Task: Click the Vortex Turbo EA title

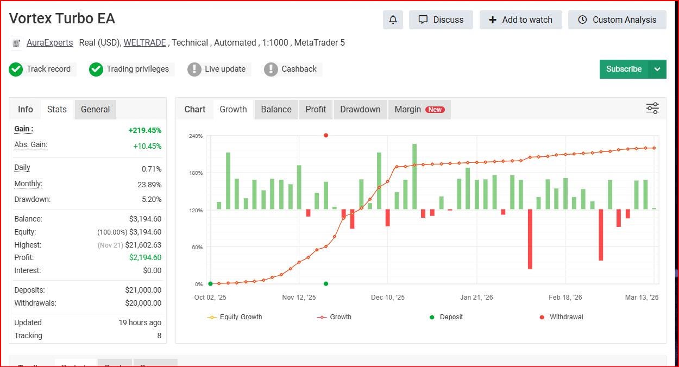Action: tap(62, 18)
